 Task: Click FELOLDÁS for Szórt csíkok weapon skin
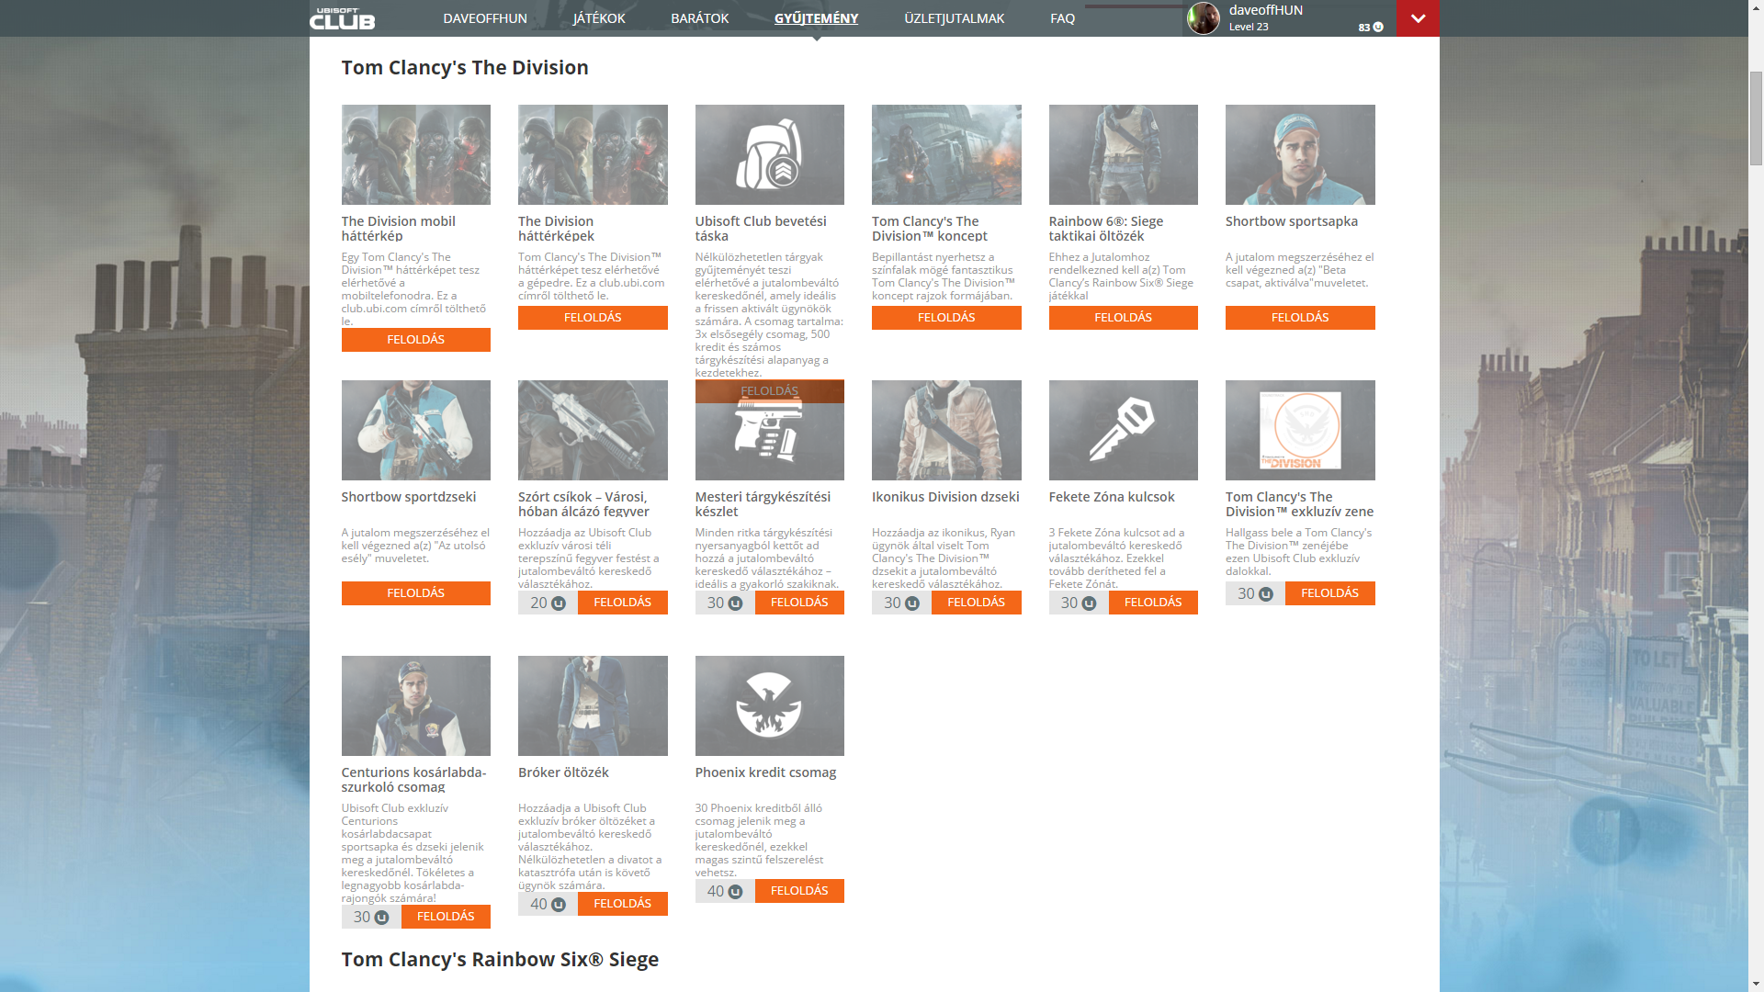pyautogui.click(x=623, y=603)
